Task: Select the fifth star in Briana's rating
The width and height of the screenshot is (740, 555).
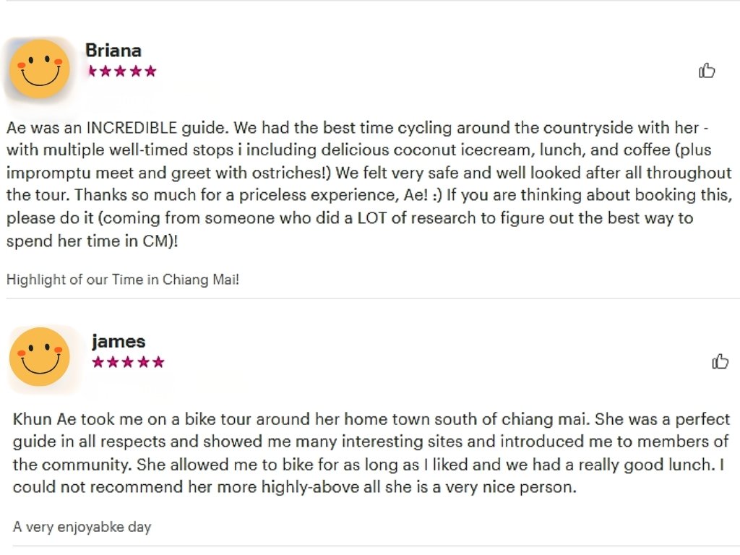Action: point(150,71)
